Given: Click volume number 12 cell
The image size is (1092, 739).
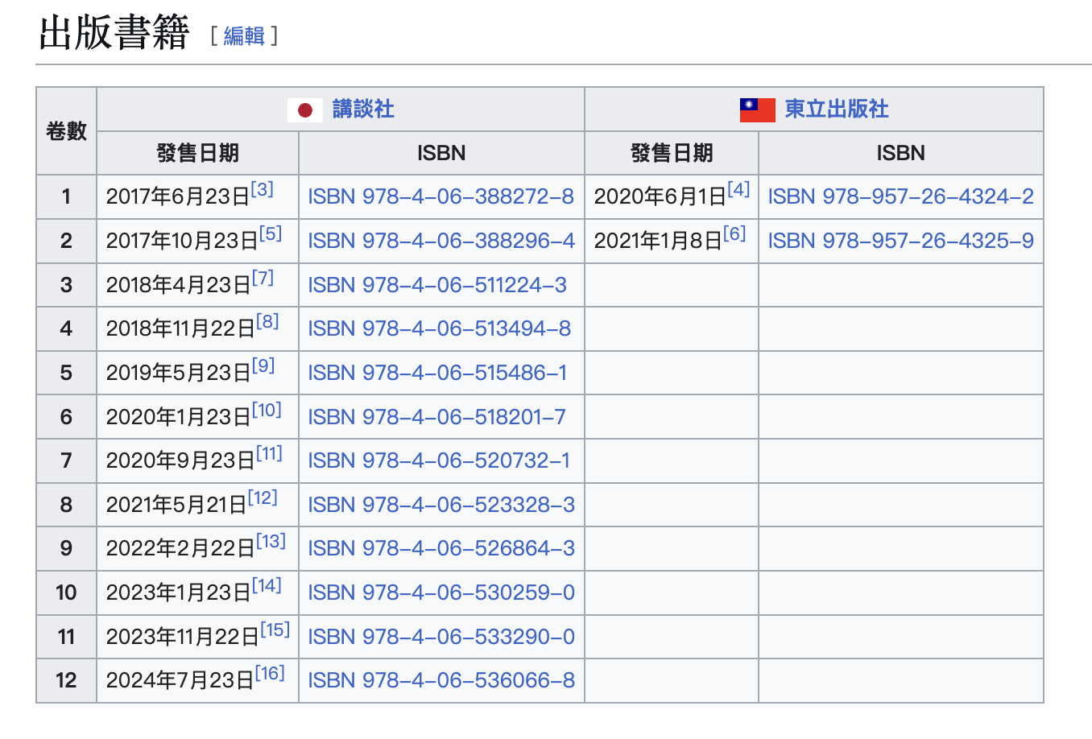Looking at the screenshot, I should coord(66,680).
